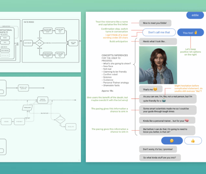
Task: Select the "Build anticipation" green annotation
Action: (118, 41)
